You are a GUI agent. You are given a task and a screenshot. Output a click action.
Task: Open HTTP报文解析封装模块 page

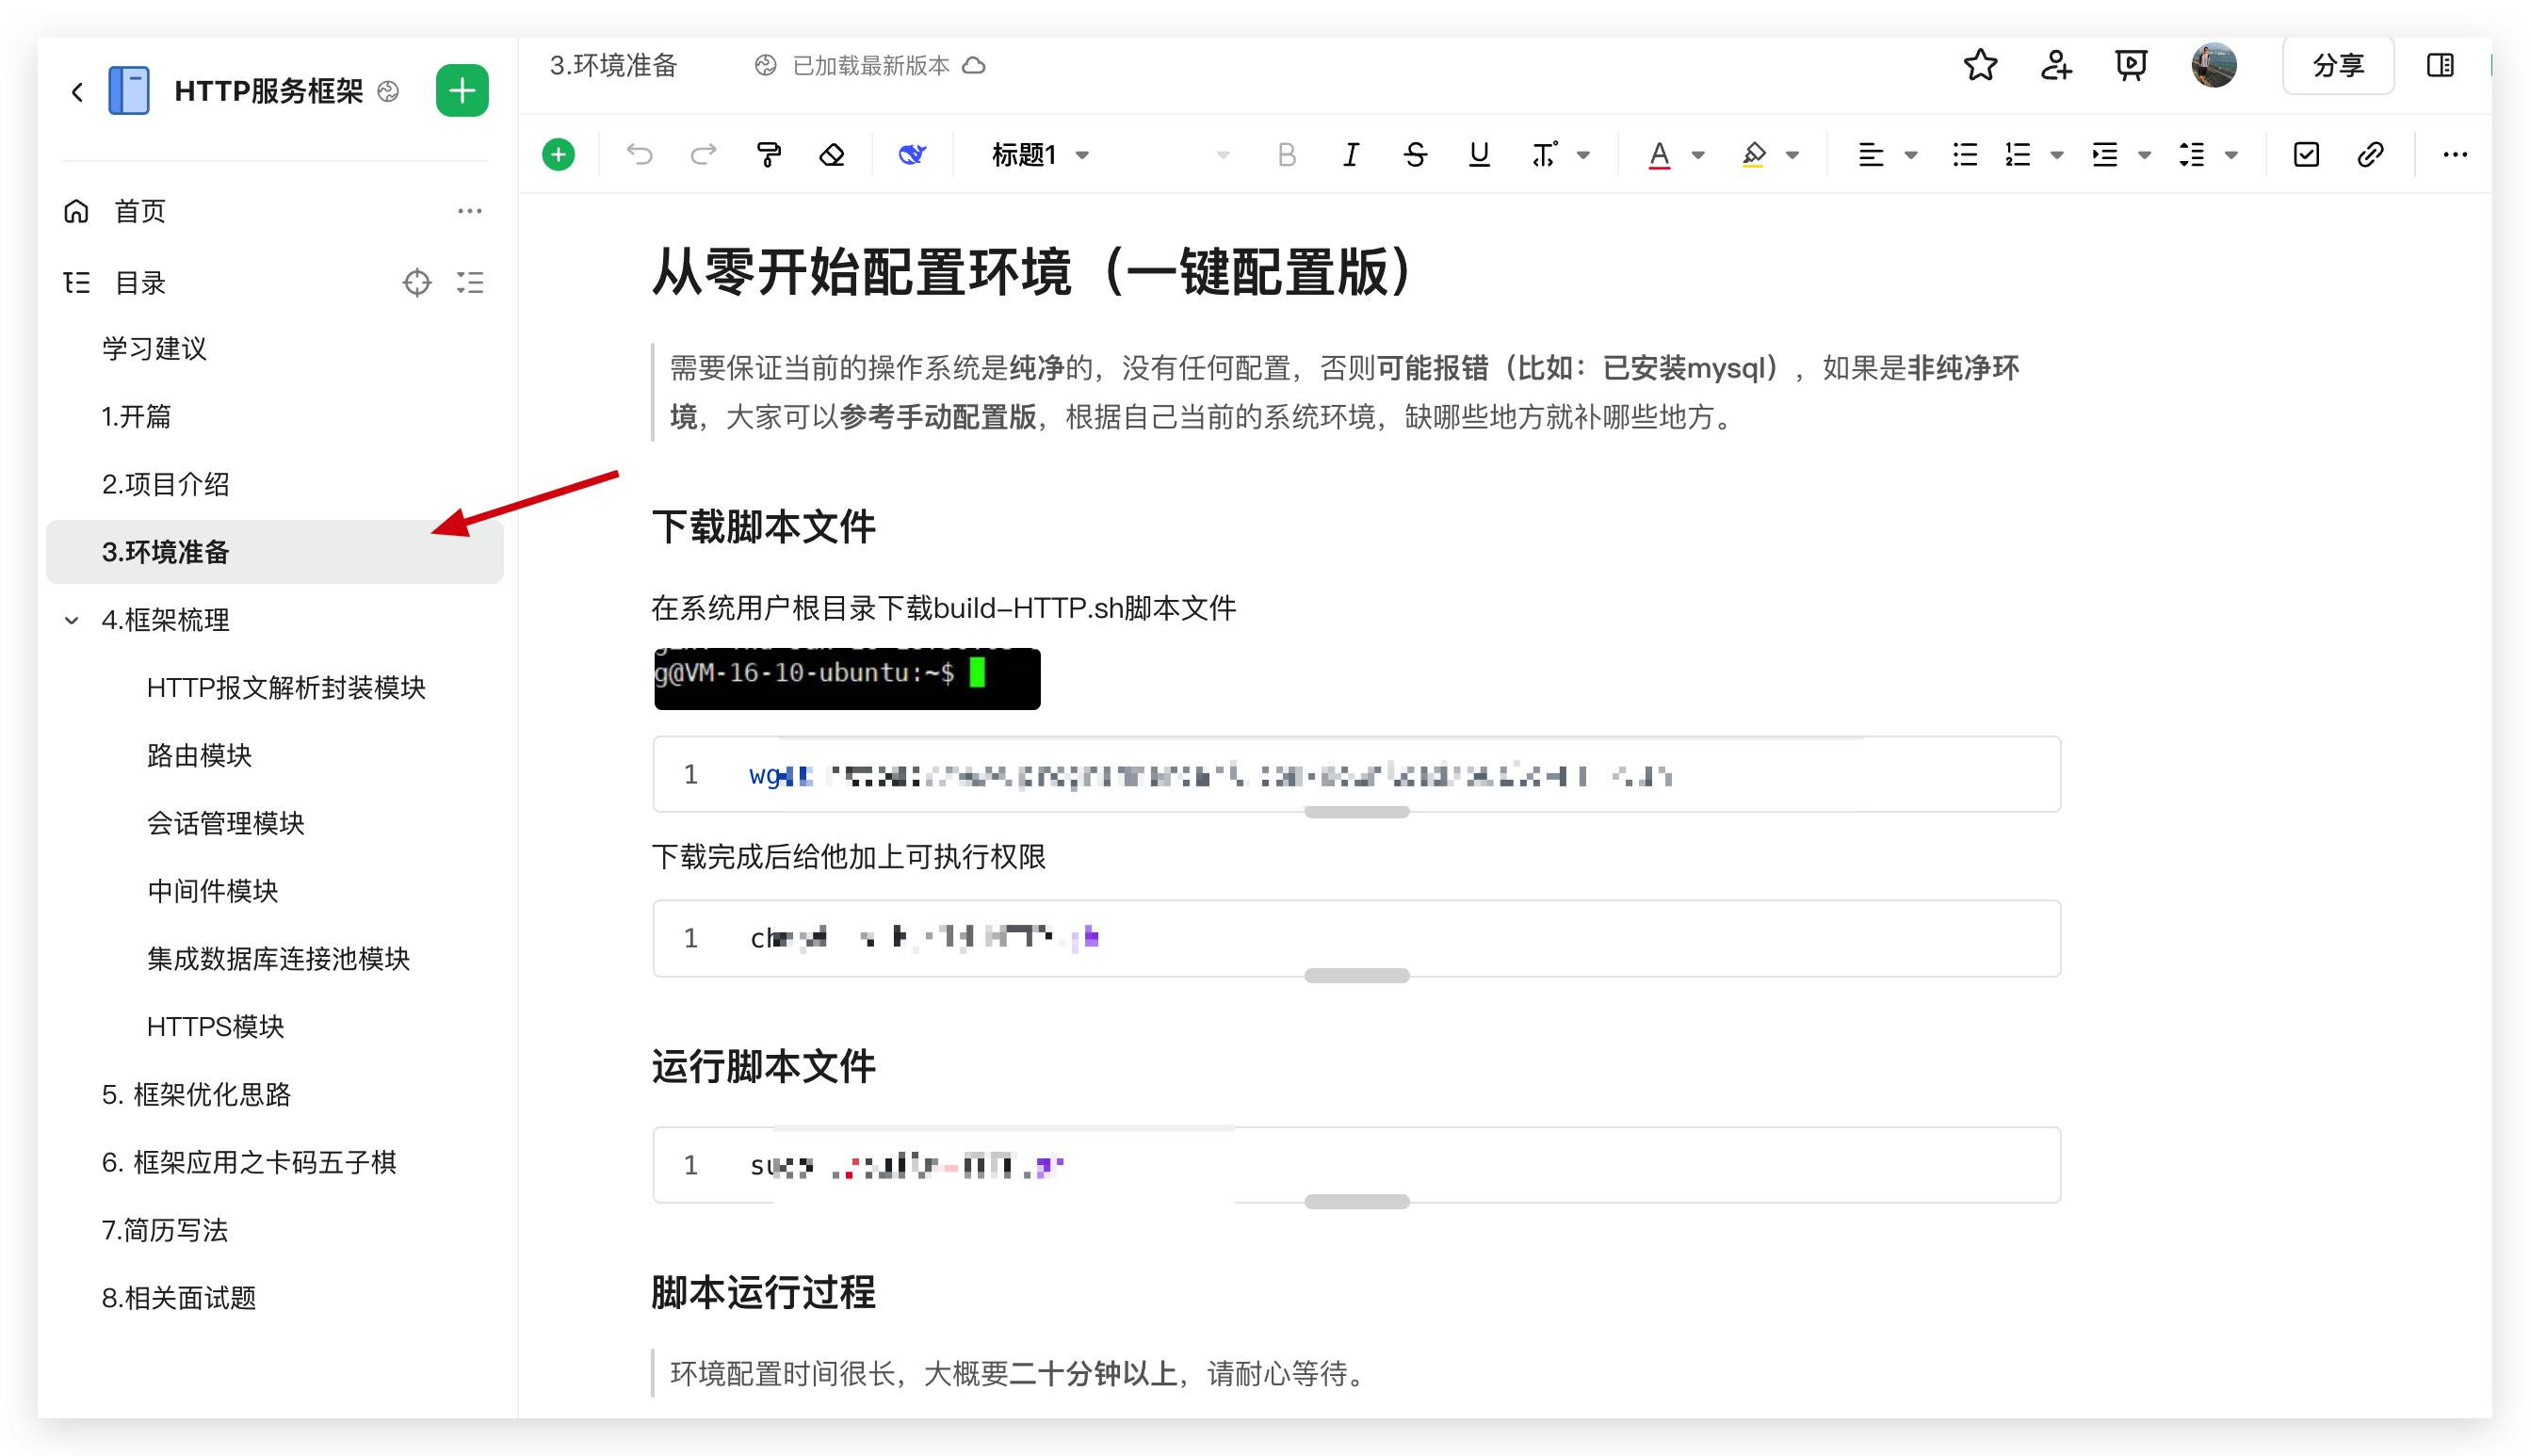(286, 687)
